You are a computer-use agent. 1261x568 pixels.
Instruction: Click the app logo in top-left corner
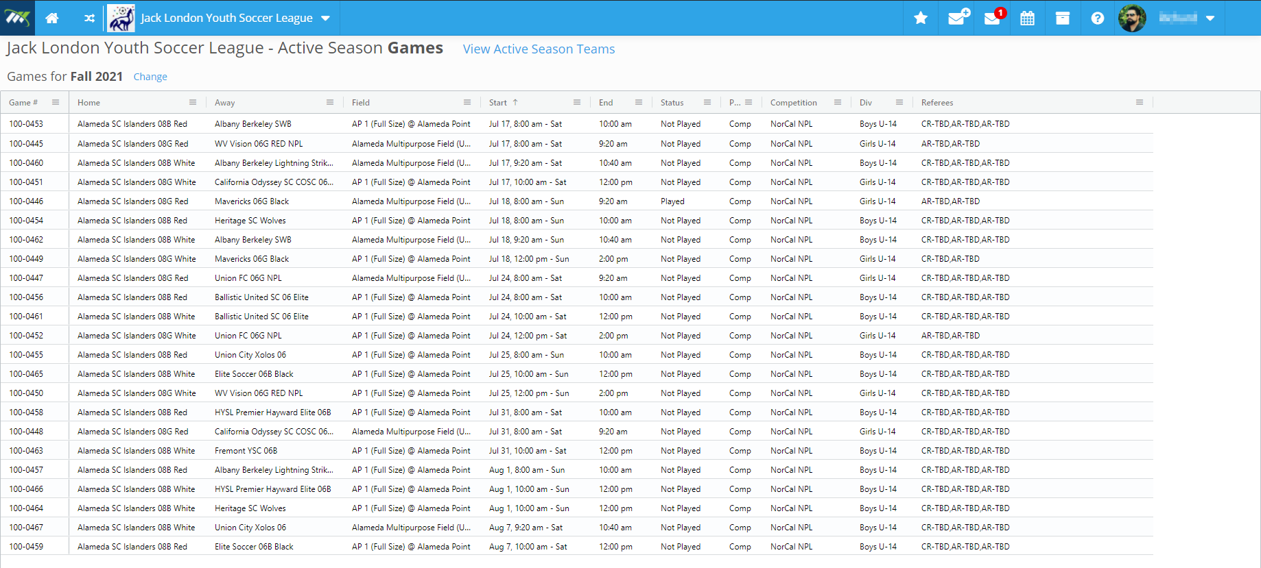point(17,18)
